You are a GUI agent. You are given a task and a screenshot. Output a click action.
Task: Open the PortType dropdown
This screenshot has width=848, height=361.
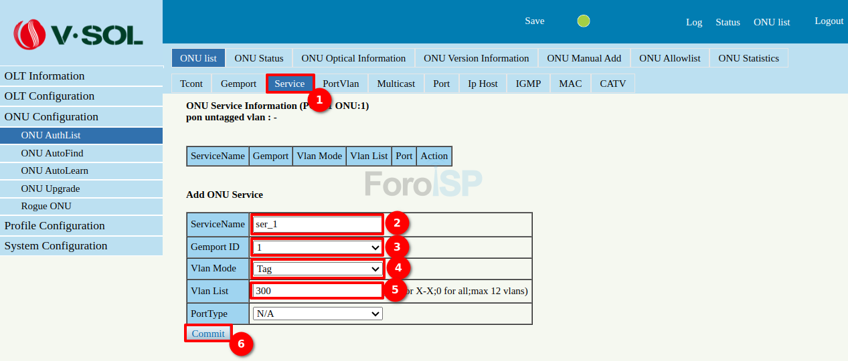pos(317,314)
